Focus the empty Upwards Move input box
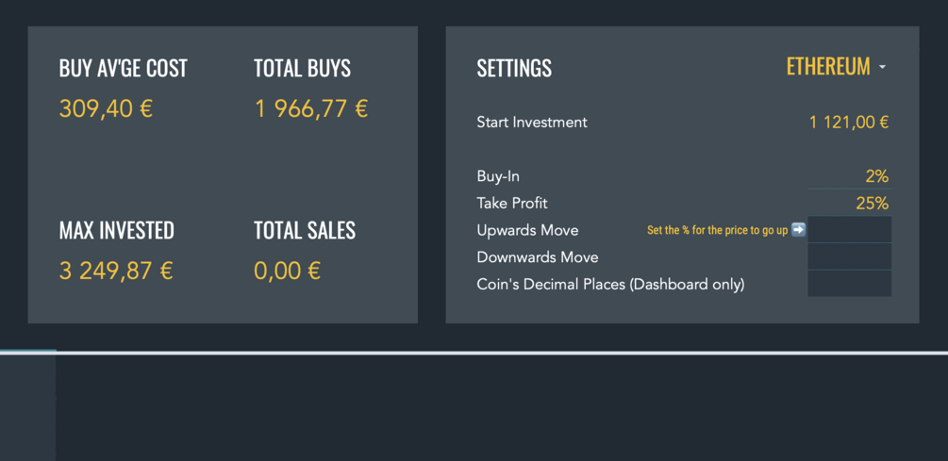 pyautogui.click(x=849, y=230)
